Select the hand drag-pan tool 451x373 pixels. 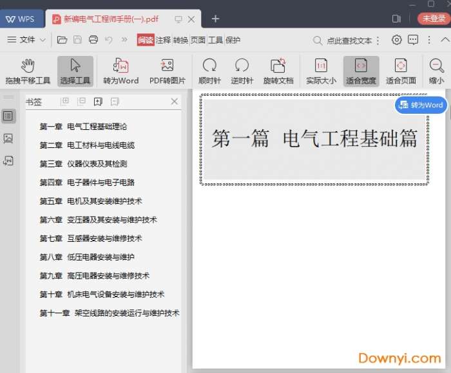tap(28, 71)
